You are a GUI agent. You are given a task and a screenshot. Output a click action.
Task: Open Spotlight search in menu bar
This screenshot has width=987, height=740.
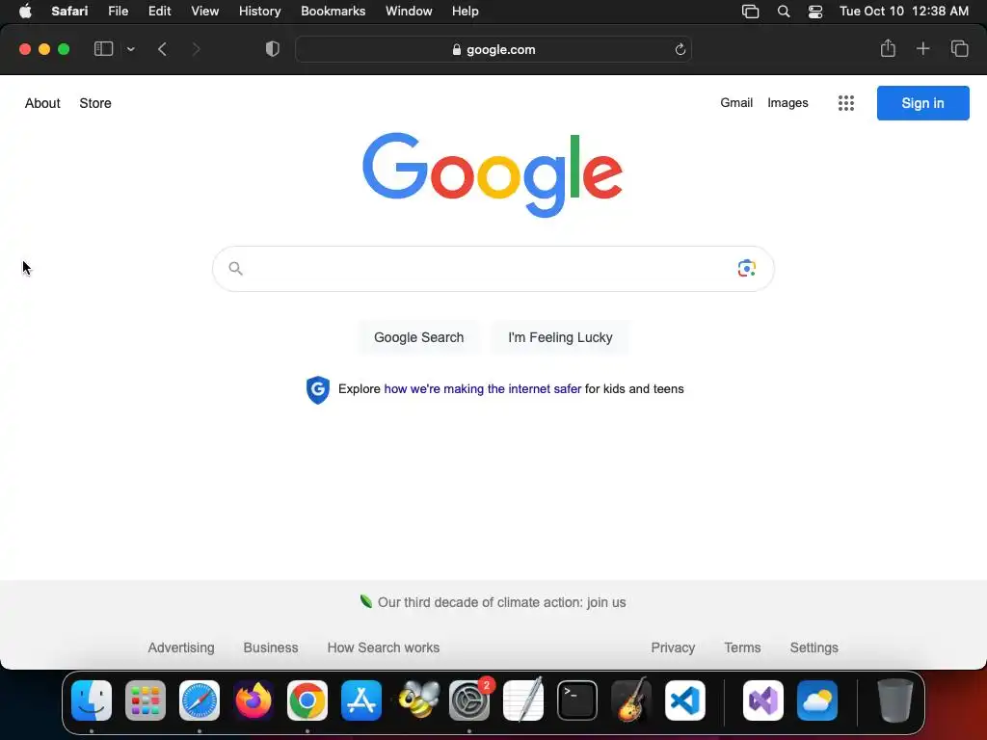(x=783, y=11)
